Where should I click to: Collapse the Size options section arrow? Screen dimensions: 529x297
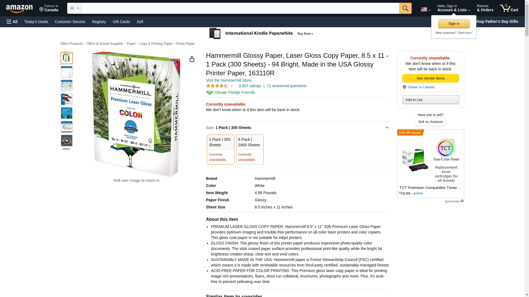point(387,128)
